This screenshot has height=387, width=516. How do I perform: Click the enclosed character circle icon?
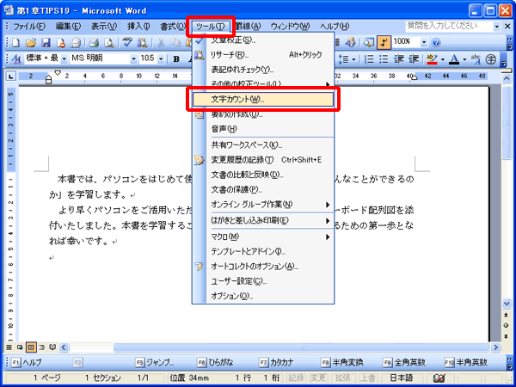click(x=491, y=58)
